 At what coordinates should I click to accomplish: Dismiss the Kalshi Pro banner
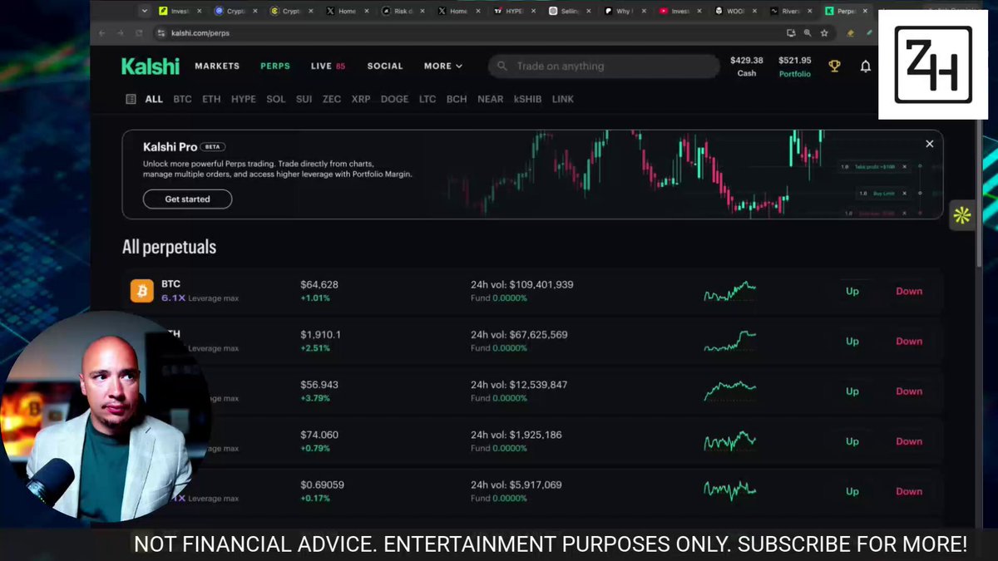tap(930, 144)
